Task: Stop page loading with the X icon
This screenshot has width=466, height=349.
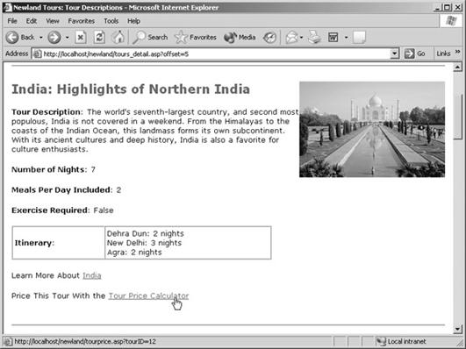Action: coord(81,38)
